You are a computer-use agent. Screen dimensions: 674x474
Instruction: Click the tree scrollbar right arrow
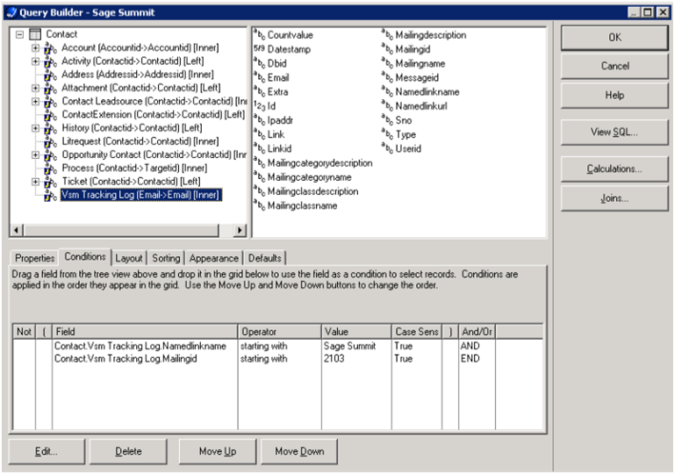240,230
